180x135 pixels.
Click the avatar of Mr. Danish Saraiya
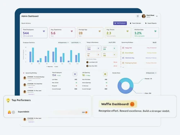[x=25, y=78]
